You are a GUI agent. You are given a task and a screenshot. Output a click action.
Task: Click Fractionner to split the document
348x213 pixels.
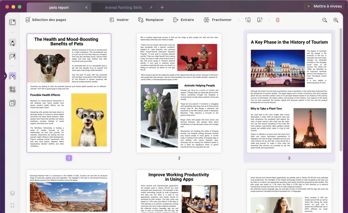click(217, 20)
